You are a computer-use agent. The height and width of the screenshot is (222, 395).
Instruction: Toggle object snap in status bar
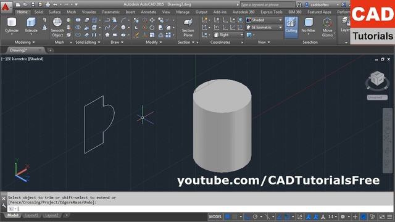(x=287, y=216)
